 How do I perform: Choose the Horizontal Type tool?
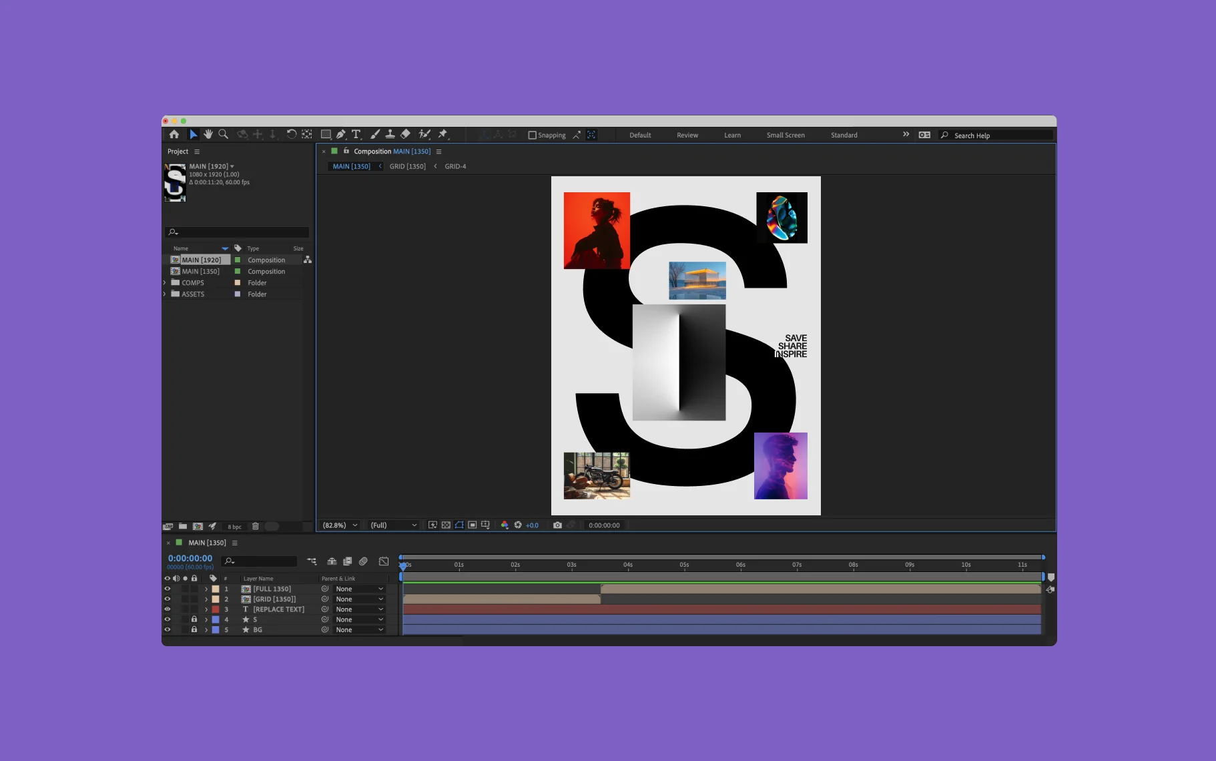pyautogui.click(x=356, y=134)
